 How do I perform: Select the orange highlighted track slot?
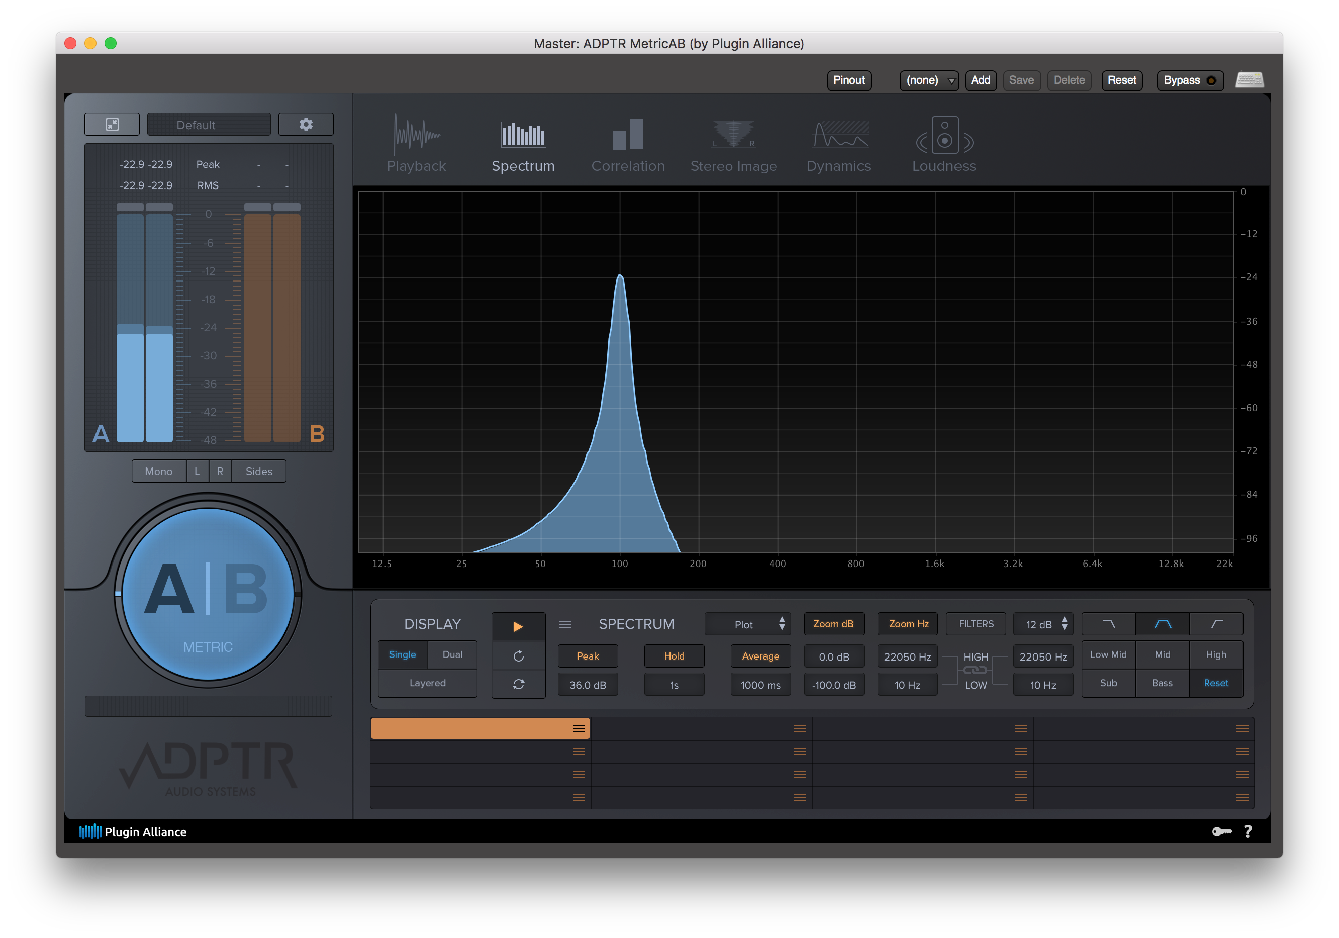pyautogui.click(x=480, y=728)
